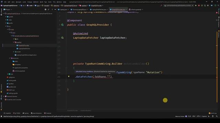Close the Laptop.java tab
The height and width of the screenshot is (123, 220).
point(68,10)
